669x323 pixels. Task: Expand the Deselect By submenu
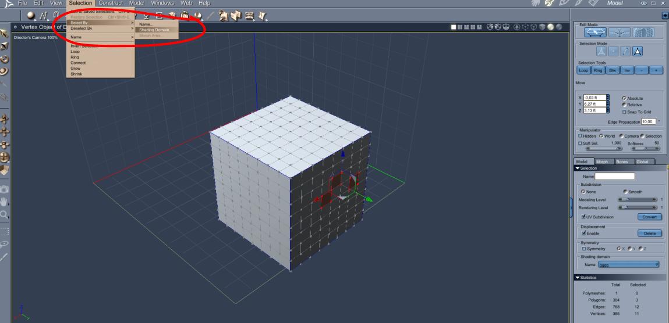101,28
